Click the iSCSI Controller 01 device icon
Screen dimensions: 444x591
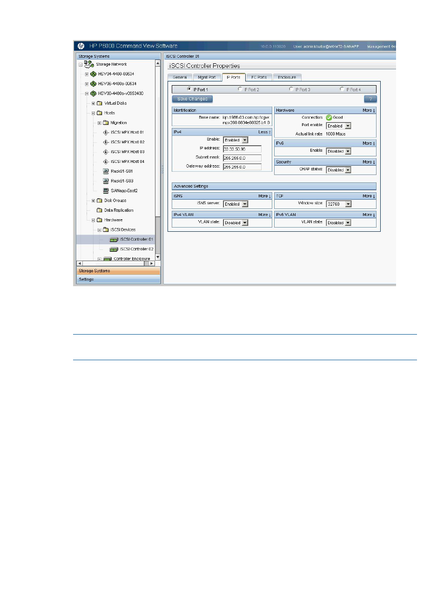click(114, 240)
